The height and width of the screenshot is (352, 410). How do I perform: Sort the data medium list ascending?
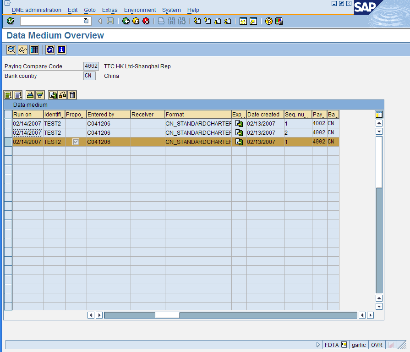[30, 95]
